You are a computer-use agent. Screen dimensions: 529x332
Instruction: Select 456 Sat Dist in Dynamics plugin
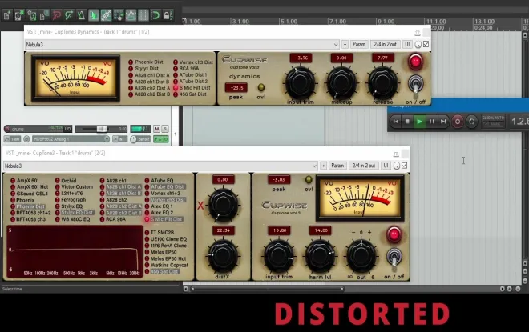coord(190,94)
